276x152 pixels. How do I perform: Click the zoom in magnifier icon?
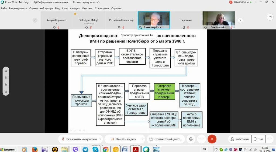(6, 85)
